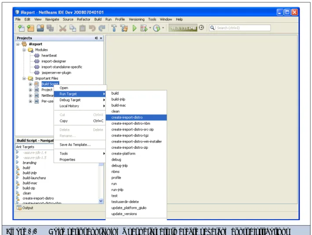Screen dimensions: 312x235
Task: Collapse the Important Files node
Action: [x=24, y=78]
